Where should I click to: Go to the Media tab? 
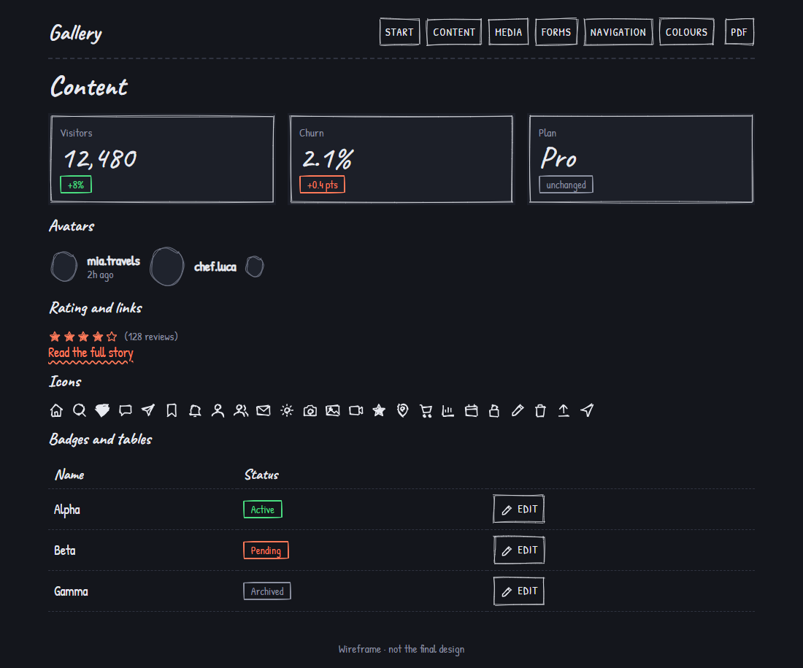[508, 32]
